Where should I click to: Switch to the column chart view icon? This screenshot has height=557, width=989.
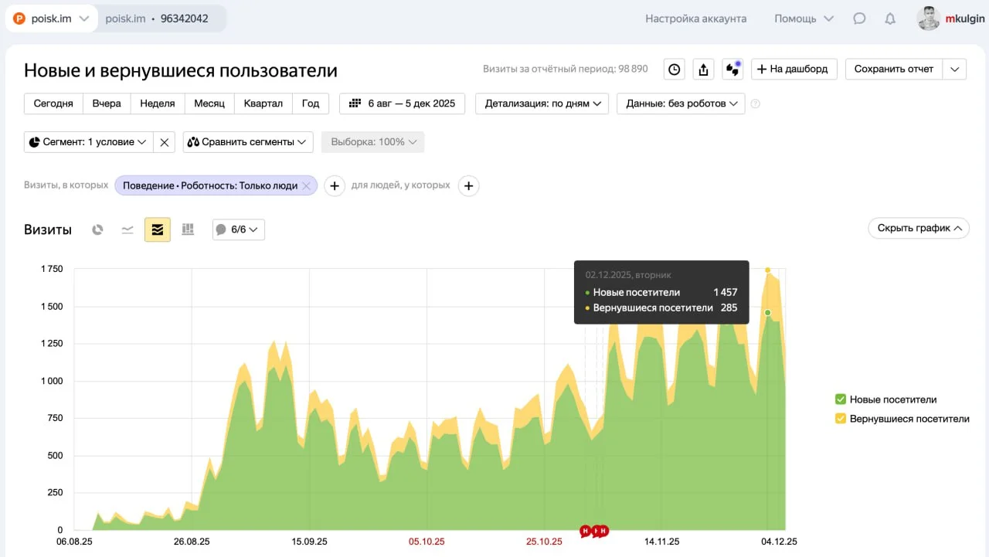click(188, 229)
